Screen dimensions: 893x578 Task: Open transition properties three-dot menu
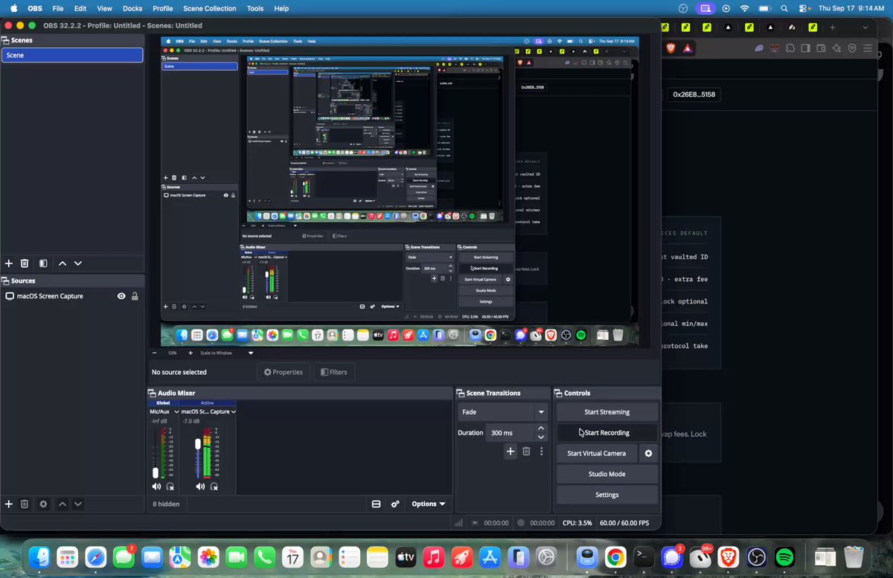tap(542, 451)
